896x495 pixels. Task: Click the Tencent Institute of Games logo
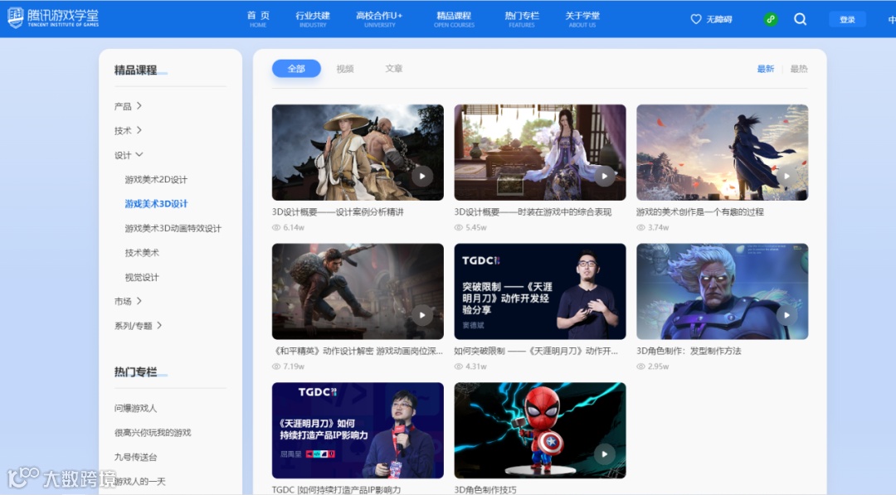[53, 17]
